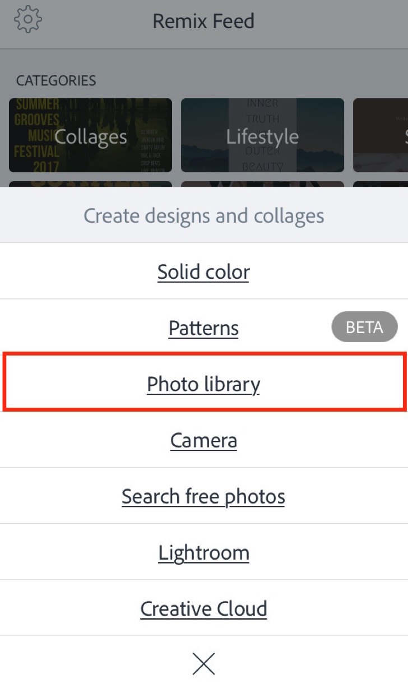The image size is (408, 691).
Task: Tap the CATEGORIES section label
Action: pyautogui.click(x=56, y=81)
